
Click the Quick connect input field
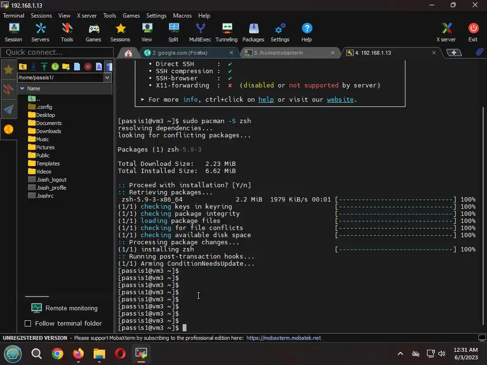[x=57, y=52]
